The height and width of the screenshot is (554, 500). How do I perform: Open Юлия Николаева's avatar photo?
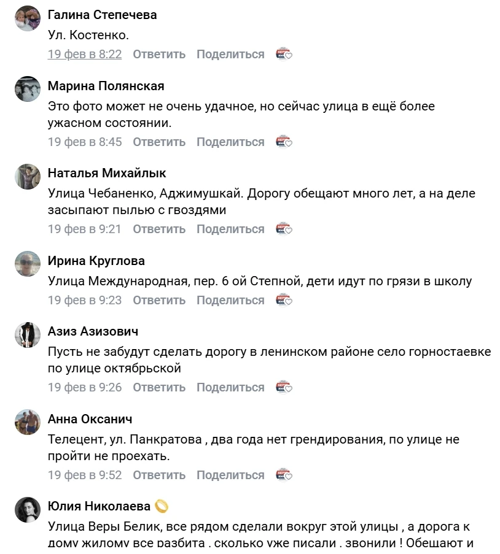tap(28, 510)
